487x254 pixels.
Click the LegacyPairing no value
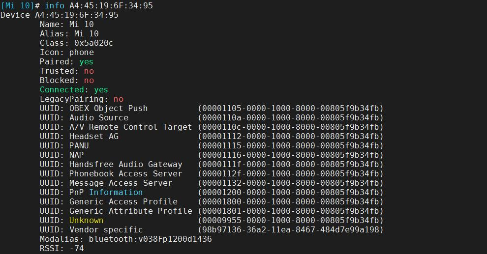[118, 99]
